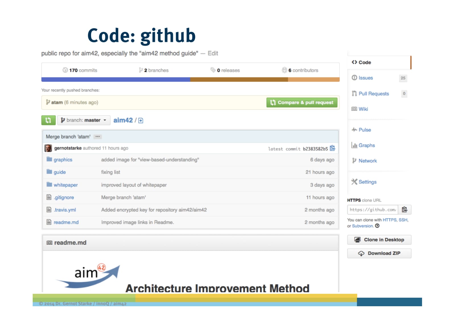Click the readme.md file icon in list

pos(49,222)
